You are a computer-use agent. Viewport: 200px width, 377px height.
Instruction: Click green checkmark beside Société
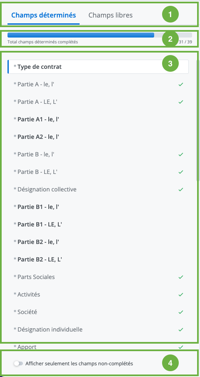[181, 312]
